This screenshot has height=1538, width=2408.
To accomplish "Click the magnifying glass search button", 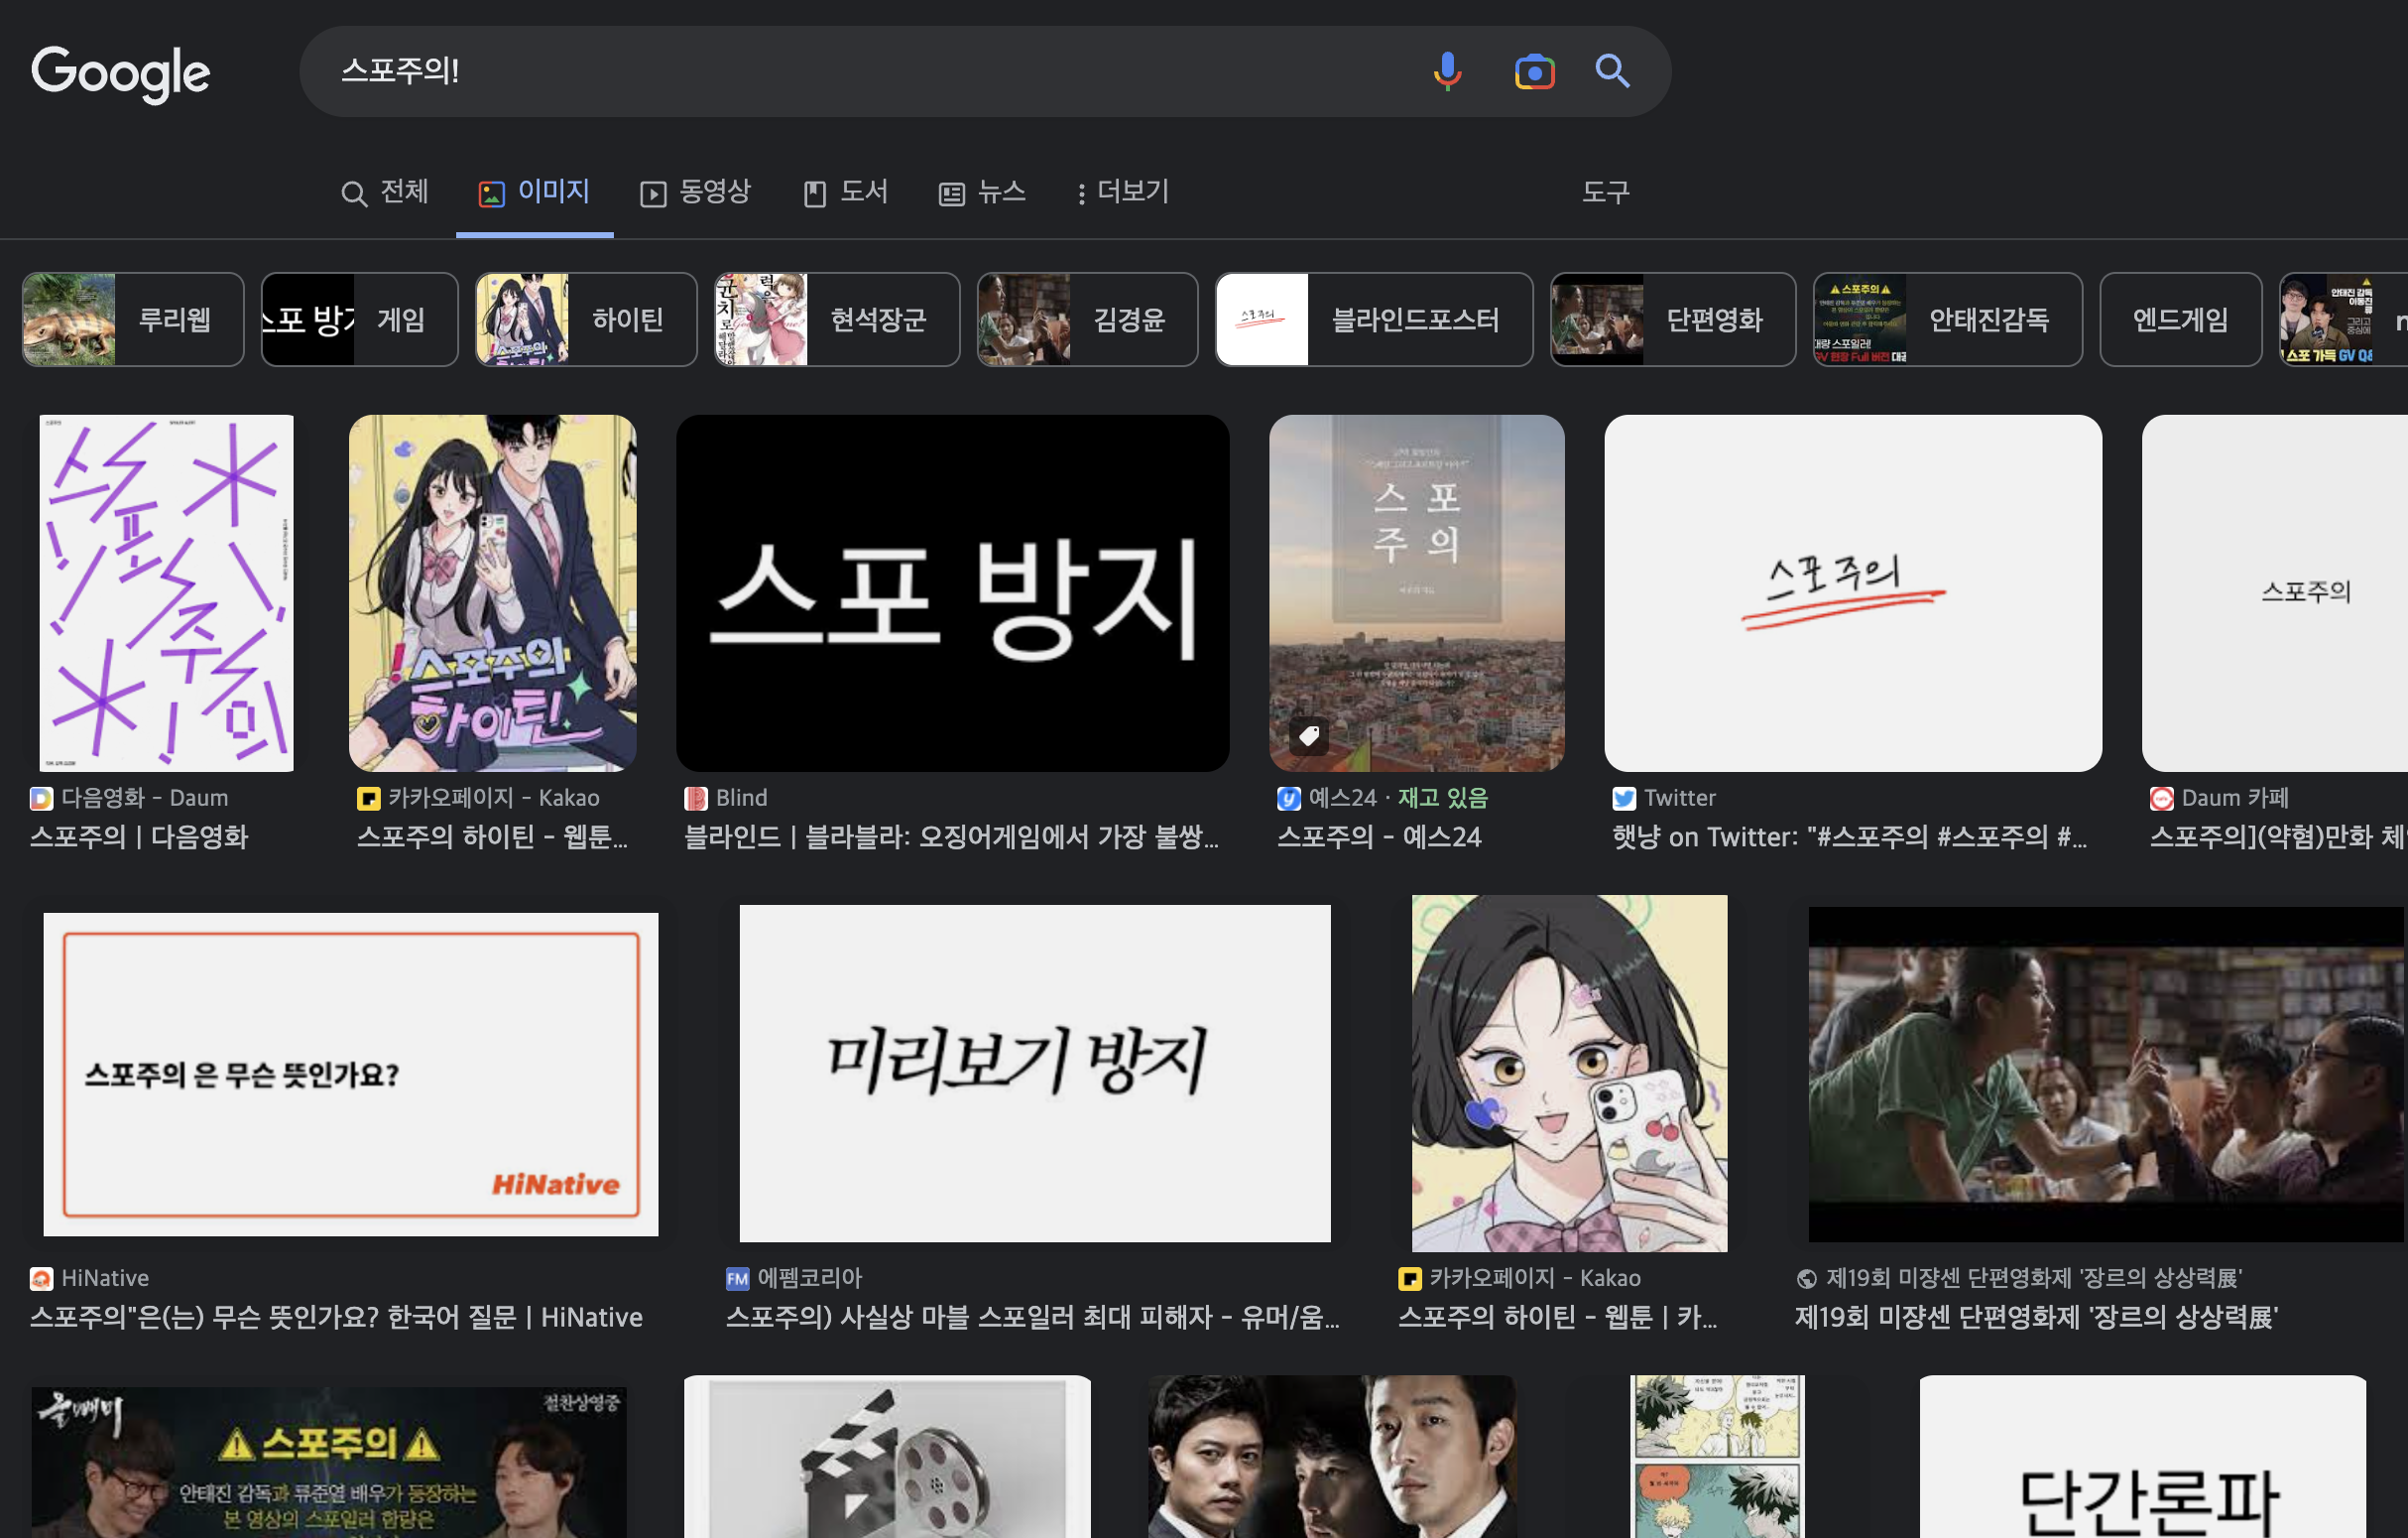I will pos(1612,72).
